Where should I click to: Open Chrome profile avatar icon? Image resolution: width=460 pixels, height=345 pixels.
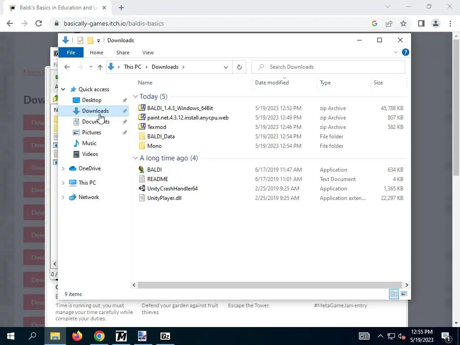[436, 23]
